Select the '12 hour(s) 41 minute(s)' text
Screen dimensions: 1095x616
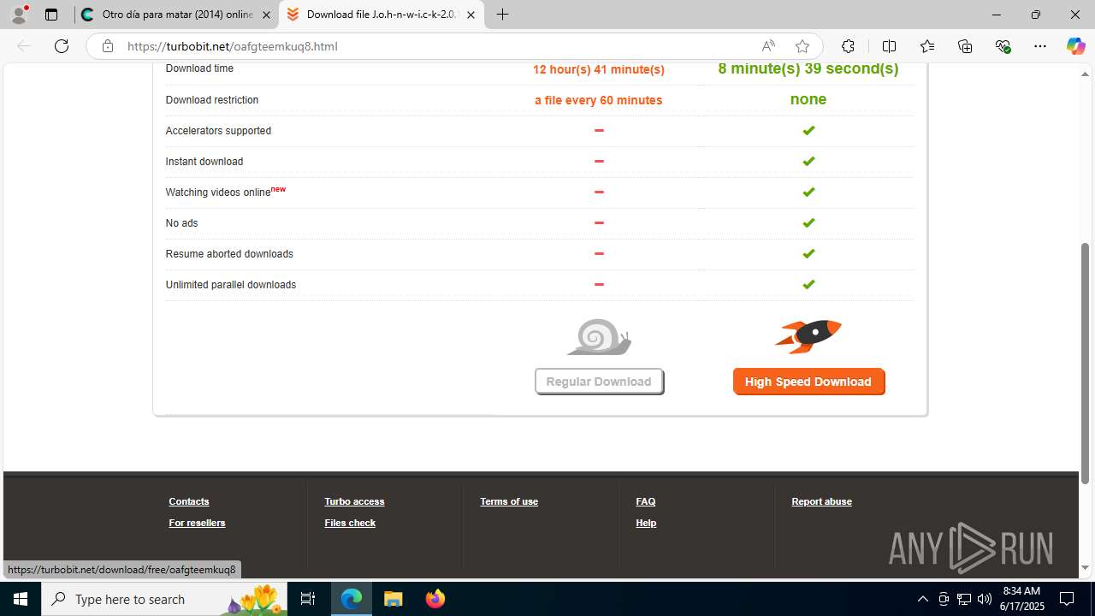point(599,69)
